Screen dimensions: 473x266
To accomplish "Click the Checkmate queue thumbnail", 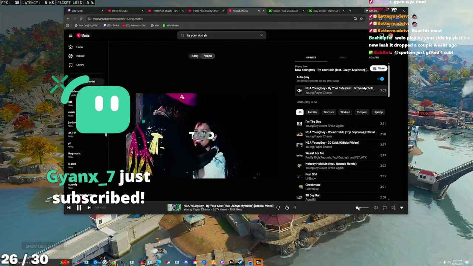I will coord(299,187).
